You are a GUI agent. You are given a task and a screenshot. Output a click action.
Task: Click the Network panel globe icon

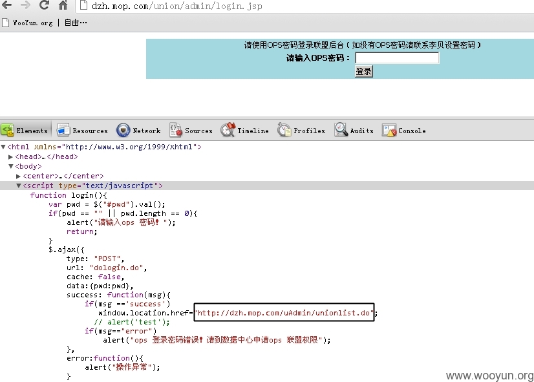coord(123,131)
